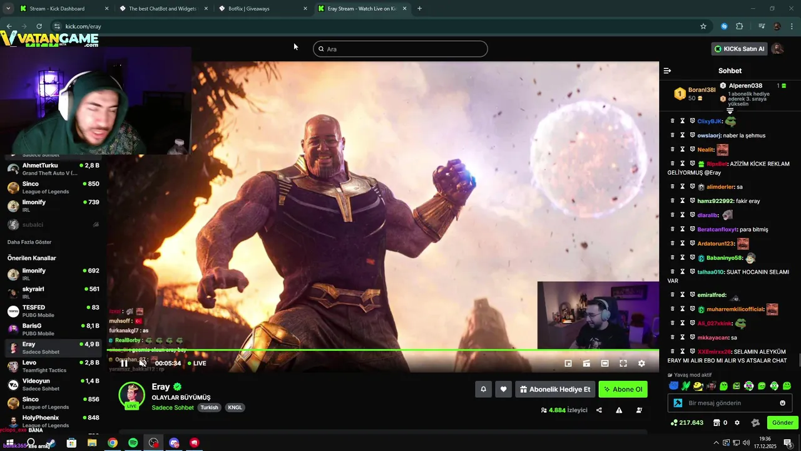
Task: Collapse the chat panel arrow icon
Action: pyautogui.click(x=667, y=71)
